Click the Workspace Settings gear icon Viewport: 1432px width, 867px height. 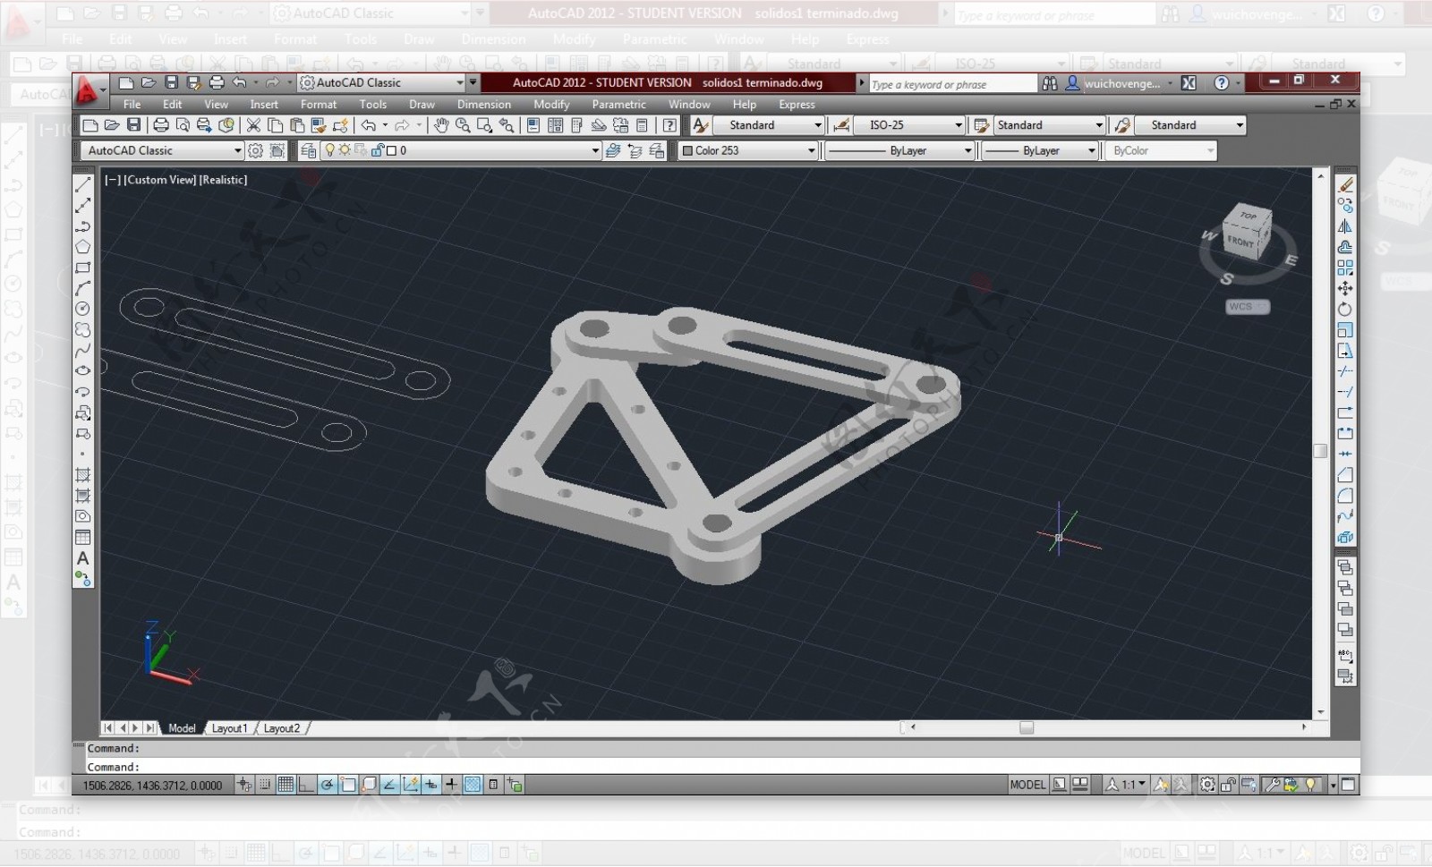(x=256, y=150)
